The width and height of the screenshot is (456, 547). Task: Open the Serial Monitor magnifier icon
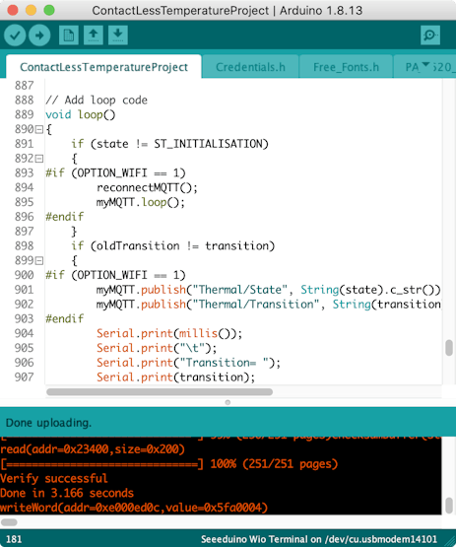(x=430, y=35)
